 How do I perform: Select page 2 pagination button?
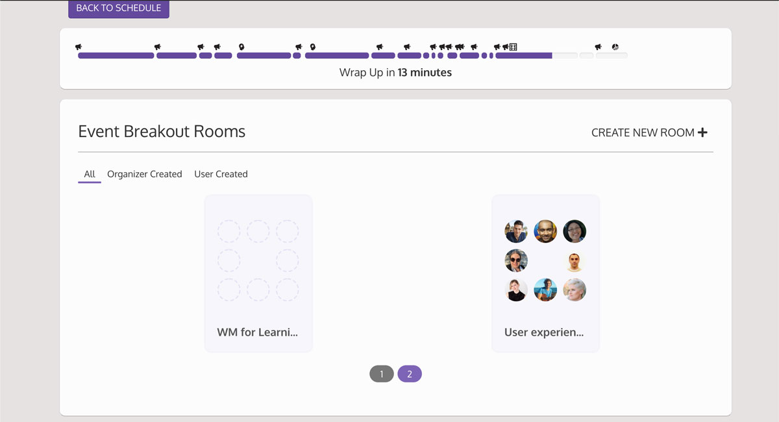click(x=410, y=374)
